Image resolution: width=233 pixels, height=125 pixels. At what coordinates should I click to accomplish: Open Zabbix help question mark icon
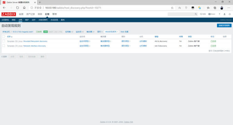[219, 14]
